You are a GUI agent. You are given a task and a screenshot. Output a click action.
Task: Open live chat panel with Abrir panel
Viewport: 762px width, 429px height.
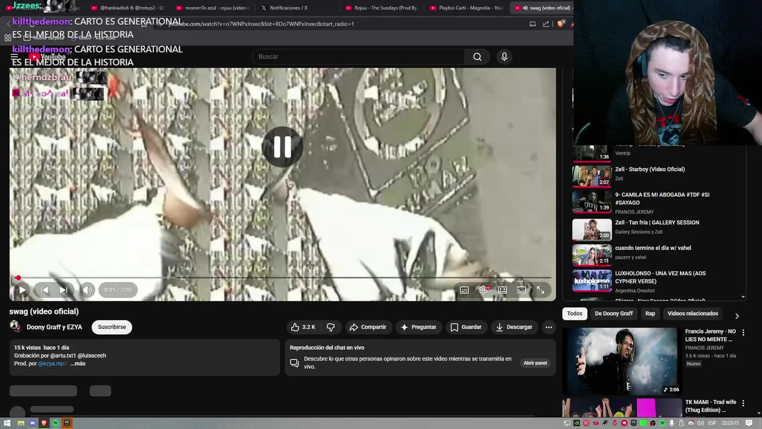tap(535, 363)
